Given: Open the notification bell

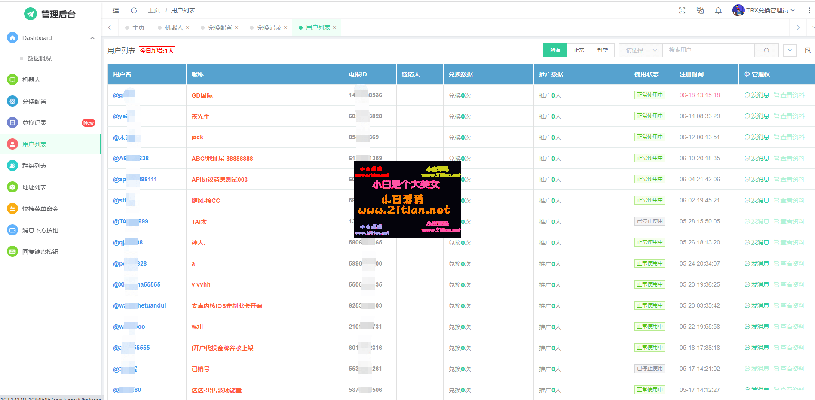Looking at the screenshot, I should click(x=718, y=10).
